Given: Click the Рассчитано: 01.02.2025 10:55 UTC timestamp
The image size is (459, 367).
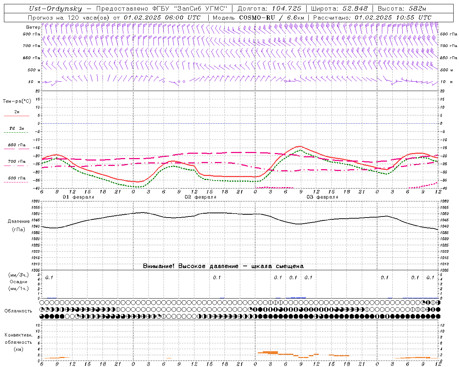Looking at the screenshot, I should [372, 18].
